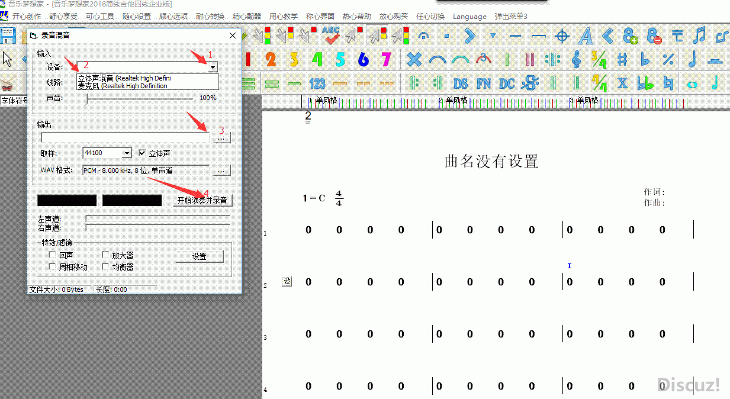730x399 pixels.
Task: Open the 精心配器 menu
Action: (247, 17)
